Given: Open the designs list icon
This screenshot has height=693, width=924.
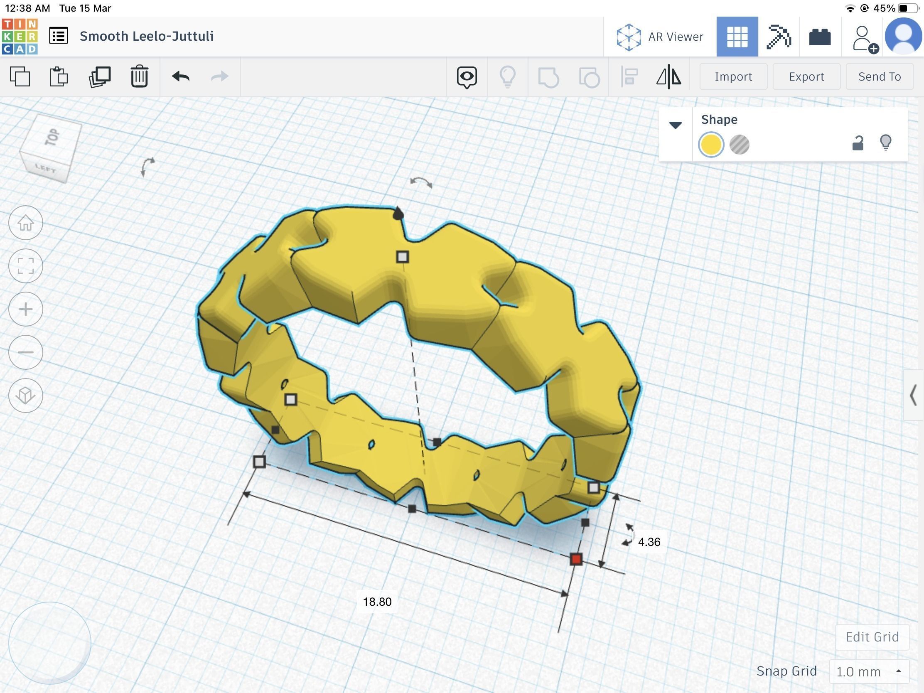Looking at the screenshot, I should 59,36.
